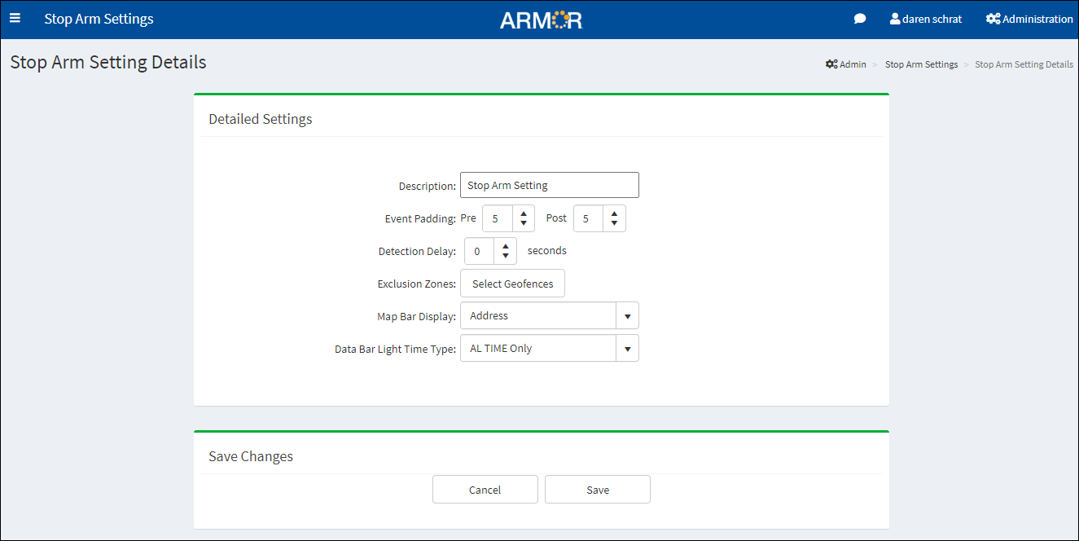Click the Select Geofences button
The image size is (1079, 541).
(512, 284)
